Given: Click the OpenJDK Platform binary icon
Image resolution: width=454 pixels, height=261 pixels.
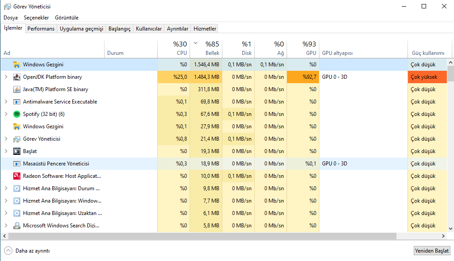Looking at the screenshot, I should click(17, 77).
